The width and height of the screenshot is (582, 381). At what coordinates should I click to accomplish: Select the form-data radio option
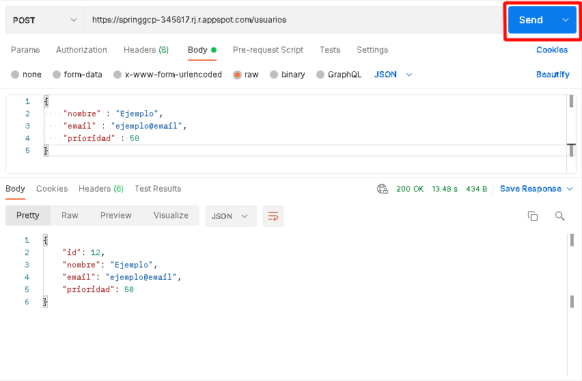[x=57, y=75]
